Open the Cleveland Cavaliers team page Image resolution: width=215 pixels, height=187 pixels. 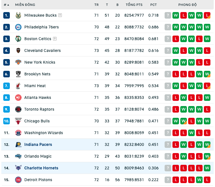point(43,51)
